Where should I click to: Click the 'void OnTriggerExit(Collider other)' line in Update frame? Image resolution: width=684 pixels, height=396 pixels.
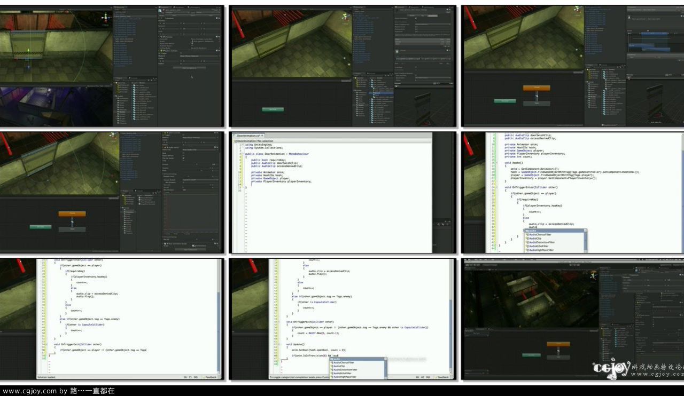click(310, 322)
